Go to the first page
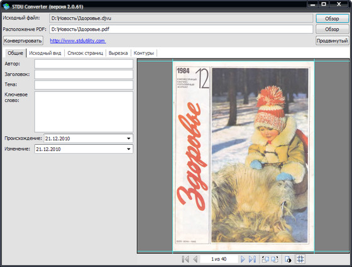 [x=185, y=259]
